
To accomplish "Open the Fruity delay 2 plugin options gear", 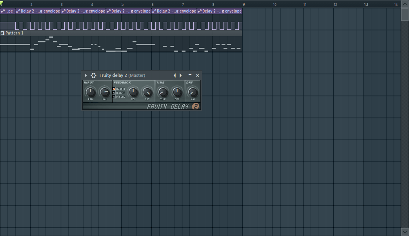I will [93, 75].
